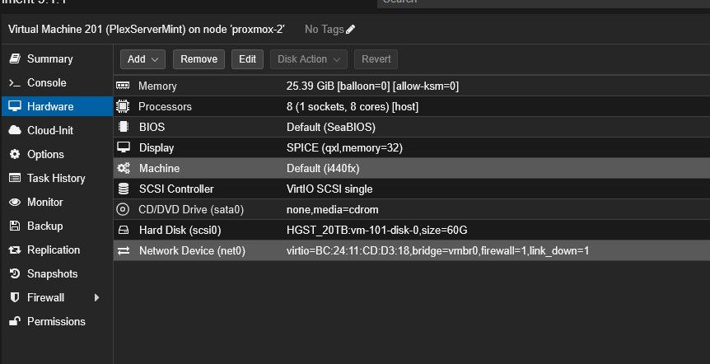Click the Hard Disk drive icon
This screenshot has width=710, height=364.
[124, 230]
